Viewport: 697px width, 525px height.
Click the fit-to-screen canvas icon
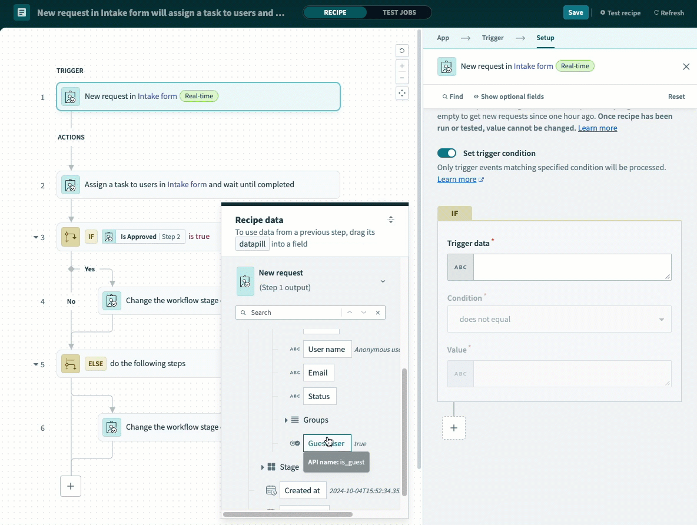401,93
